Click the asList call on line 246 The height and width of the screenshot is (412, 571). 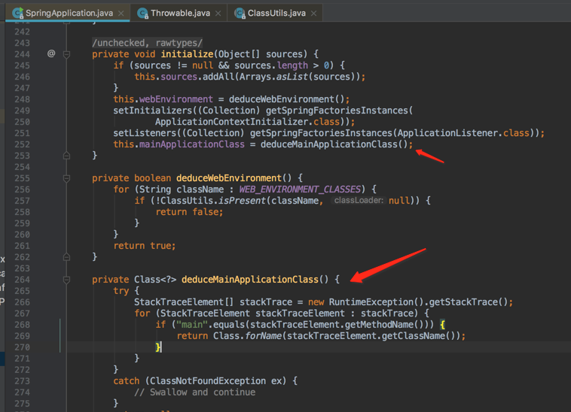click(x=292, y=77)
